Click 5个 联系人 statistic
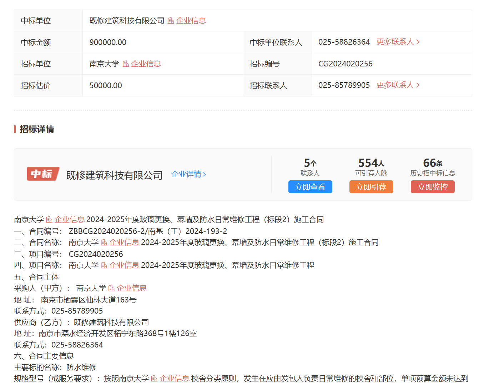This screenshot has height=385, width=484. point(310,167)
